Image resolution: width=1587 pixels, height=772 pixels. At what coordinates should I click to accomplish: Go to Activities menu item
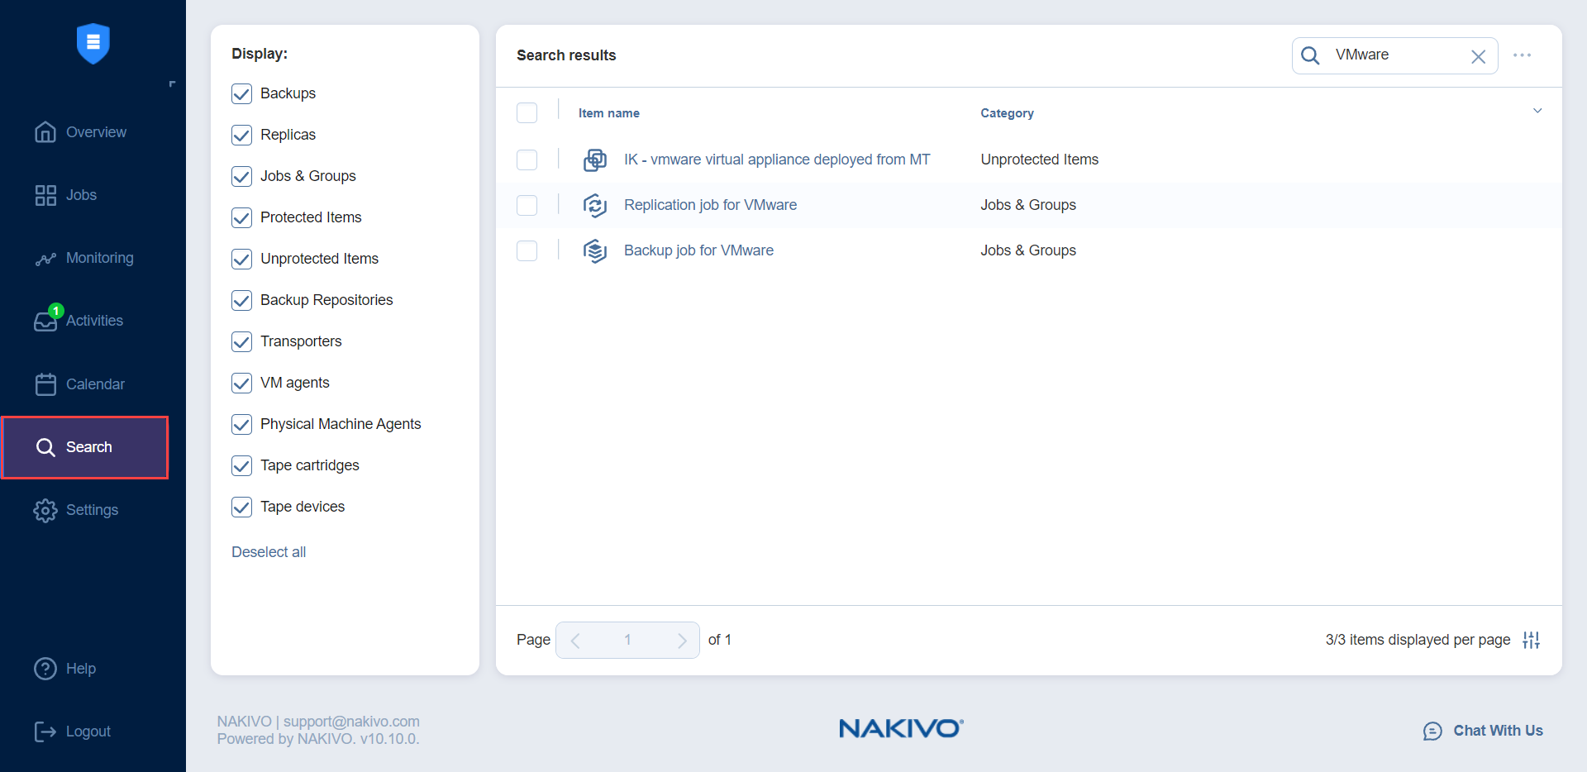pos(94,321)
